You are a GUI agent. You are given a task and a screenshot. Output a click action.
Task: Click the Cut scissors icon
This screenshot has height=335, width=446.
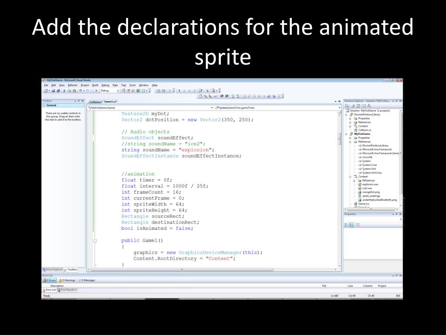pyautogui.click(x=64, y=91)
